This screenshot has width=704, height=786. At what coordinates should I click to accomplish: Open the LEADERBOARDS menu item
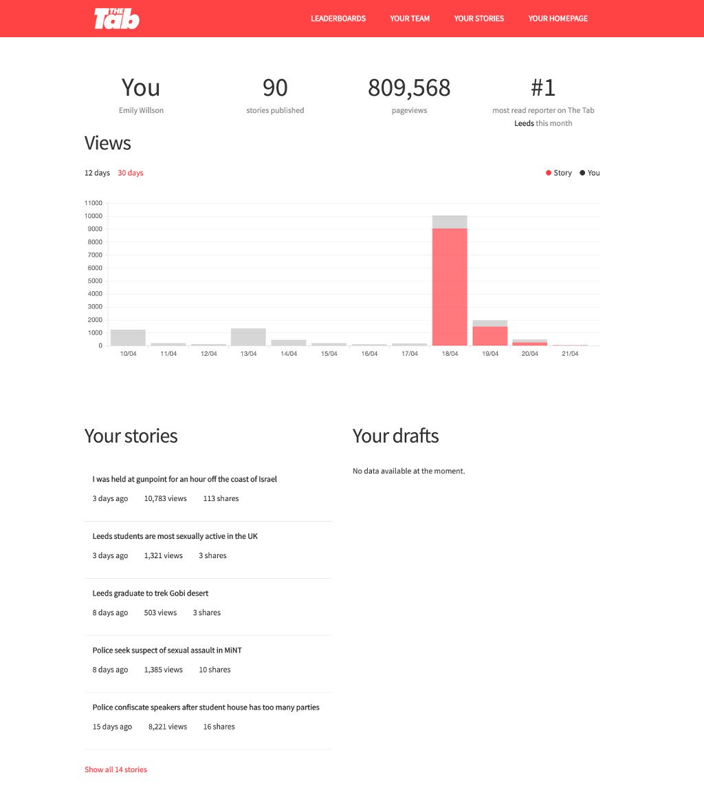click(338, 19)
